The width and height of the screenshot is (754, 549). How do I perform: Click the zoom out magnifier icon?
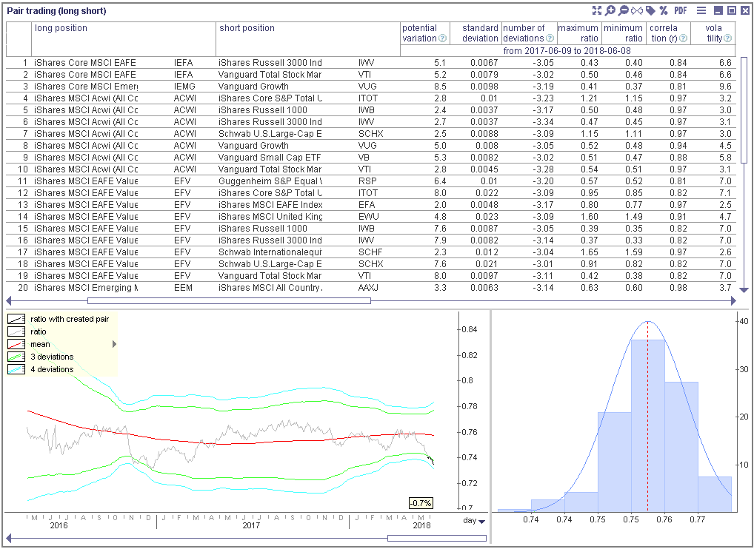[624, 10]
